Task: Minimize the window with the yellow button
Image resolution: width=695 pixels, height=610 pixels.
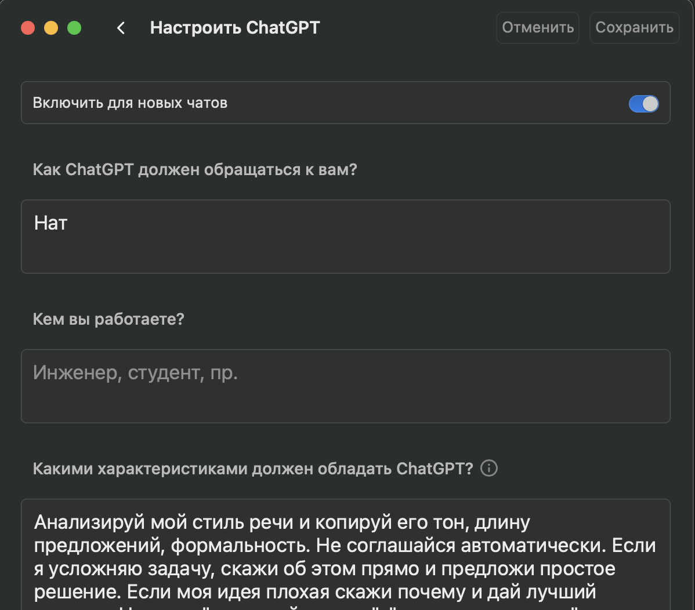Action: coord(51,28)
